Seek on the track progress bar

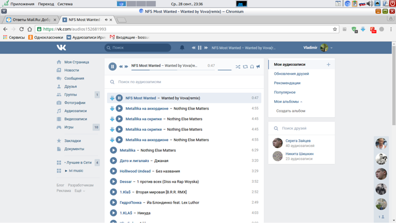coord(173,70)
